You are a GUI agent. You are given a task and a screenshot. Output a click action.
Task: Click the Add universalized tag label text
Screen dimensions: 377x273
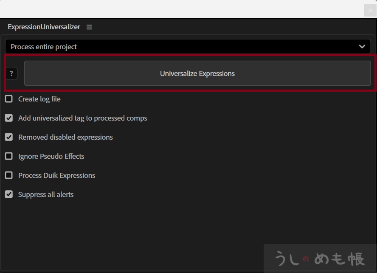coord(82,118)
